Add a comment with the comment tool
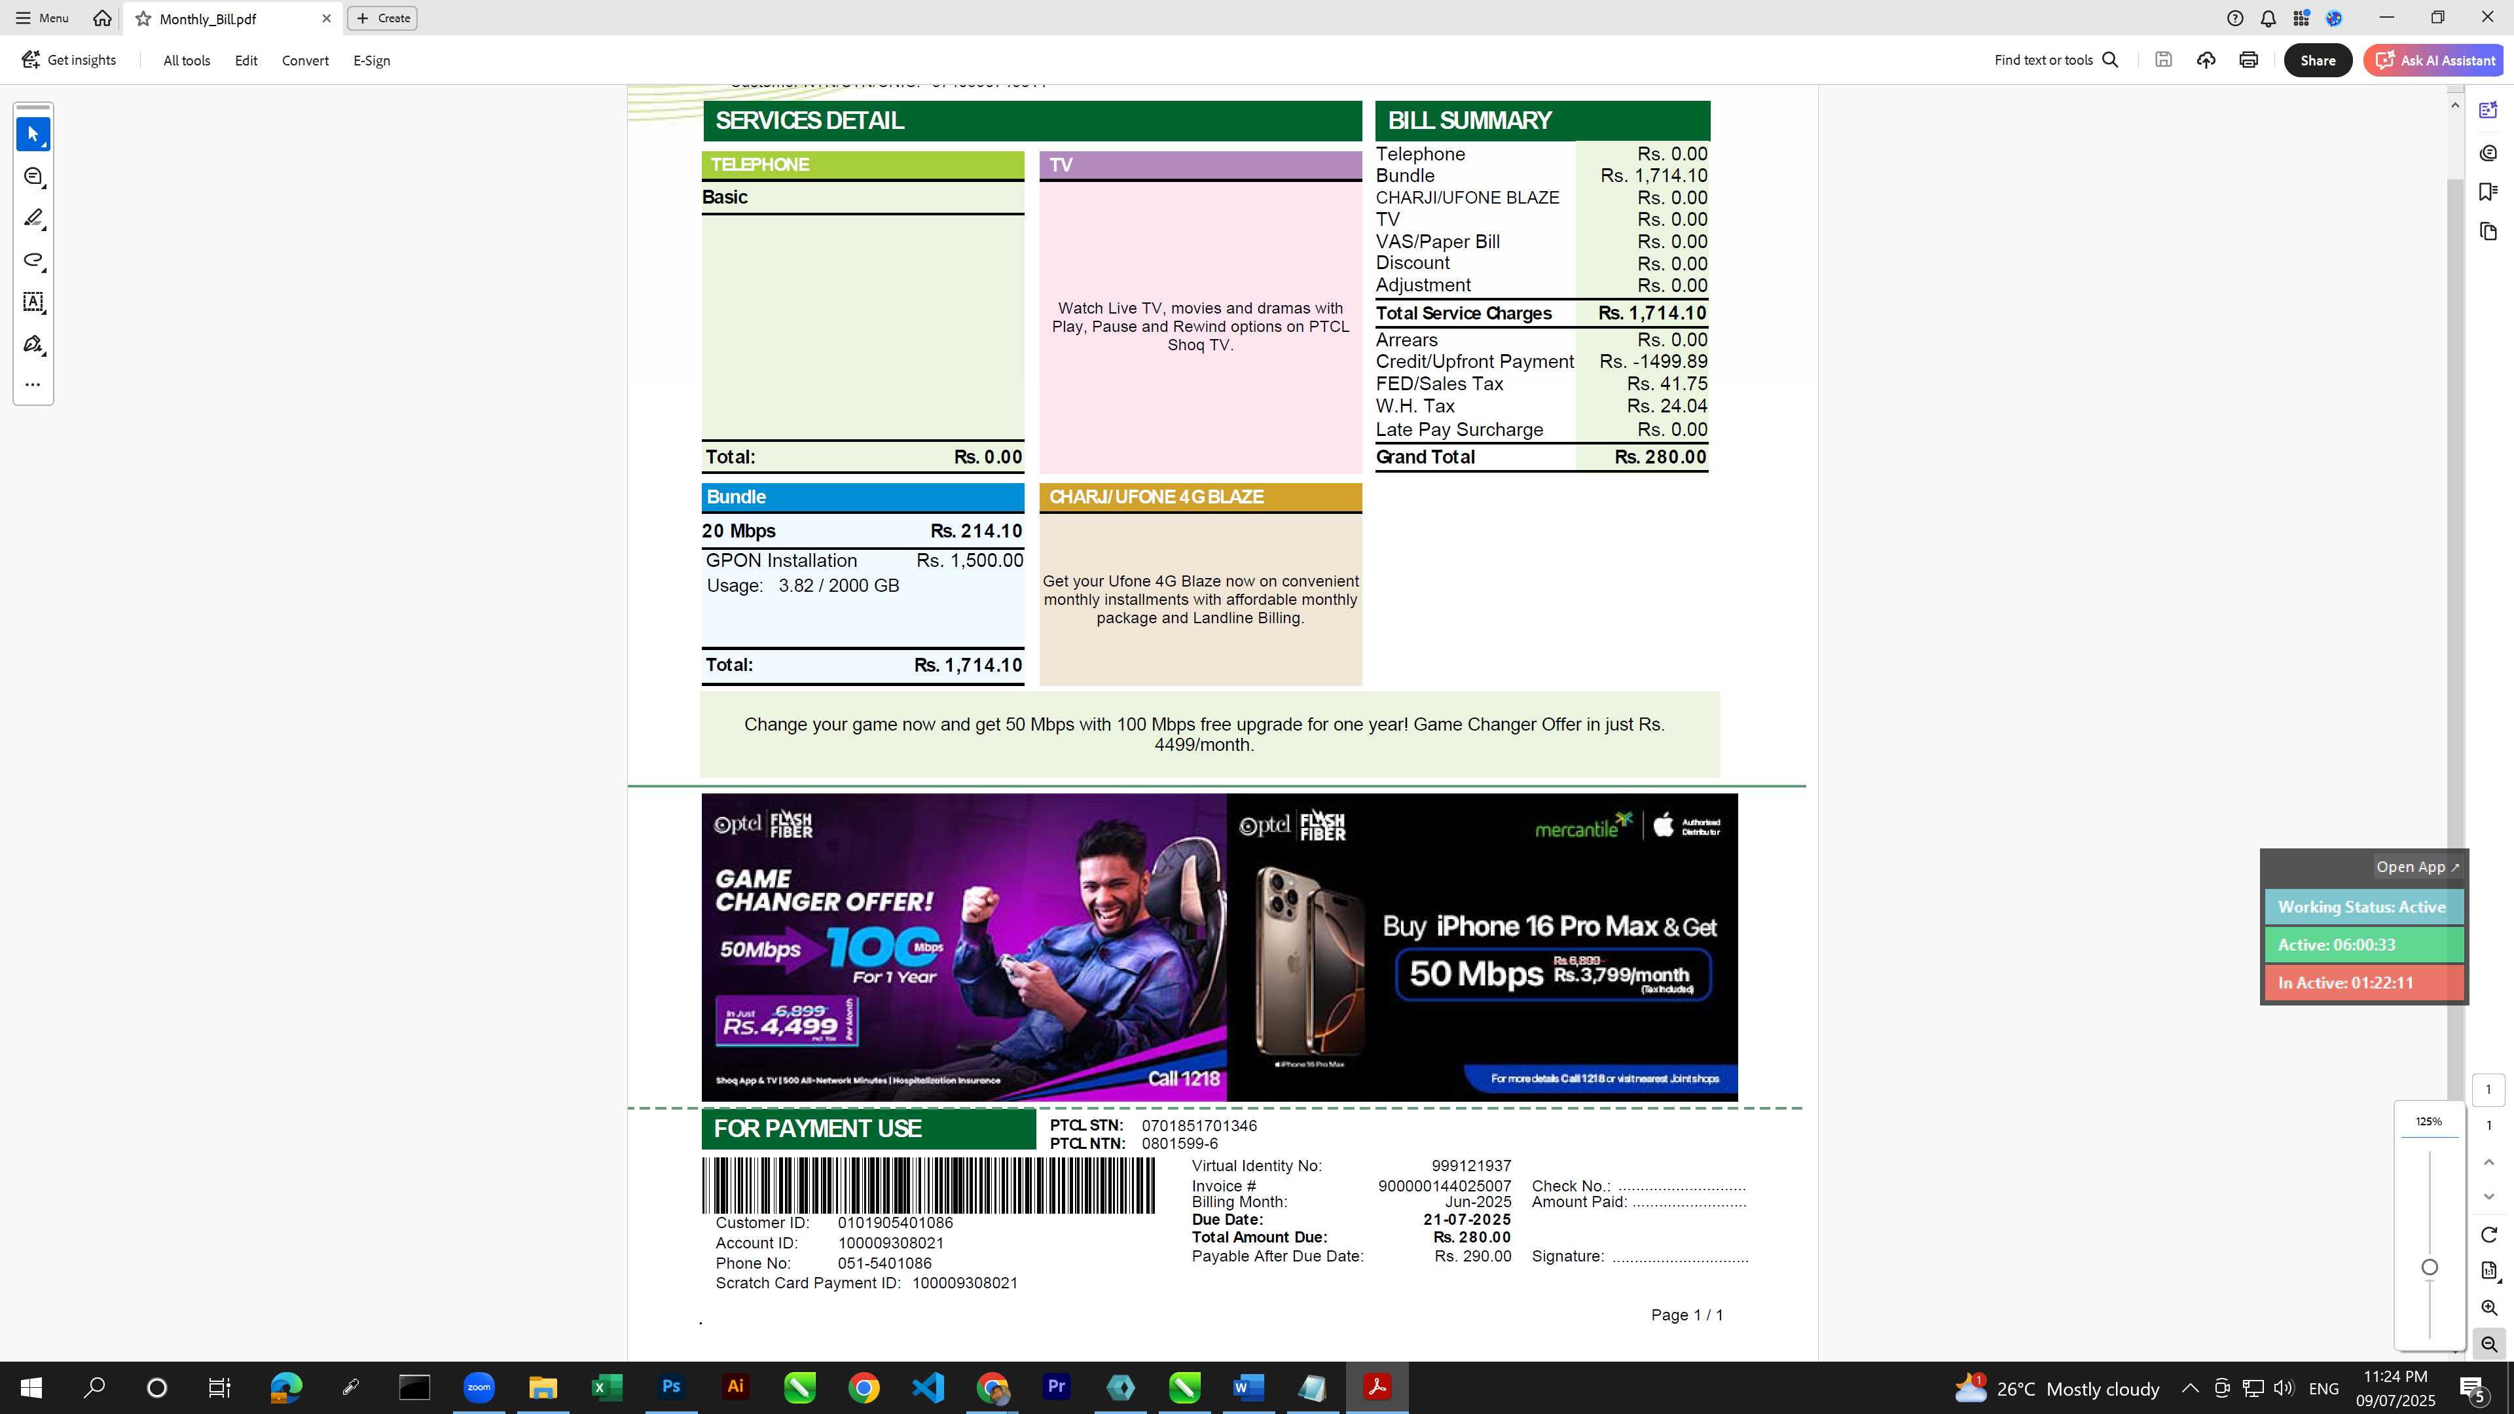The width and height of the screenshot is (2514, 1414). pyautogui.click(x=33, y=177)
